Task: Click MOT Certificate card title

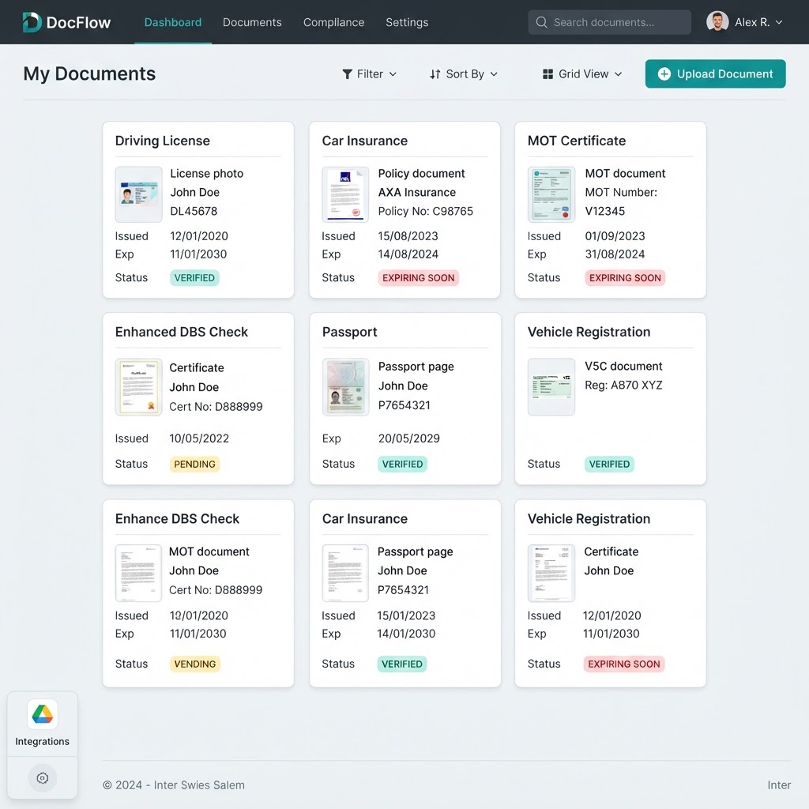Action: pos(576,141)
